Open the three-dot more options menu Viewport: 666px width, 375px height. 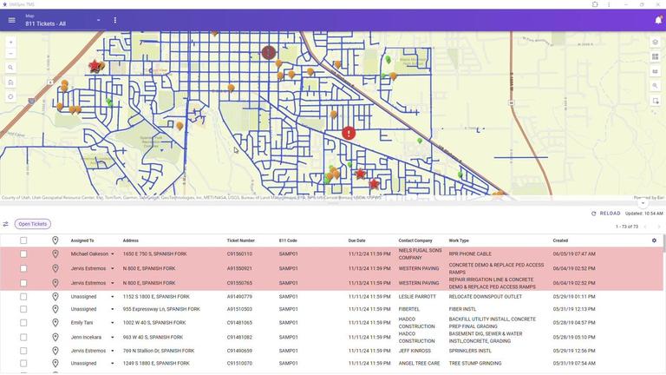[x=114, y=20]
